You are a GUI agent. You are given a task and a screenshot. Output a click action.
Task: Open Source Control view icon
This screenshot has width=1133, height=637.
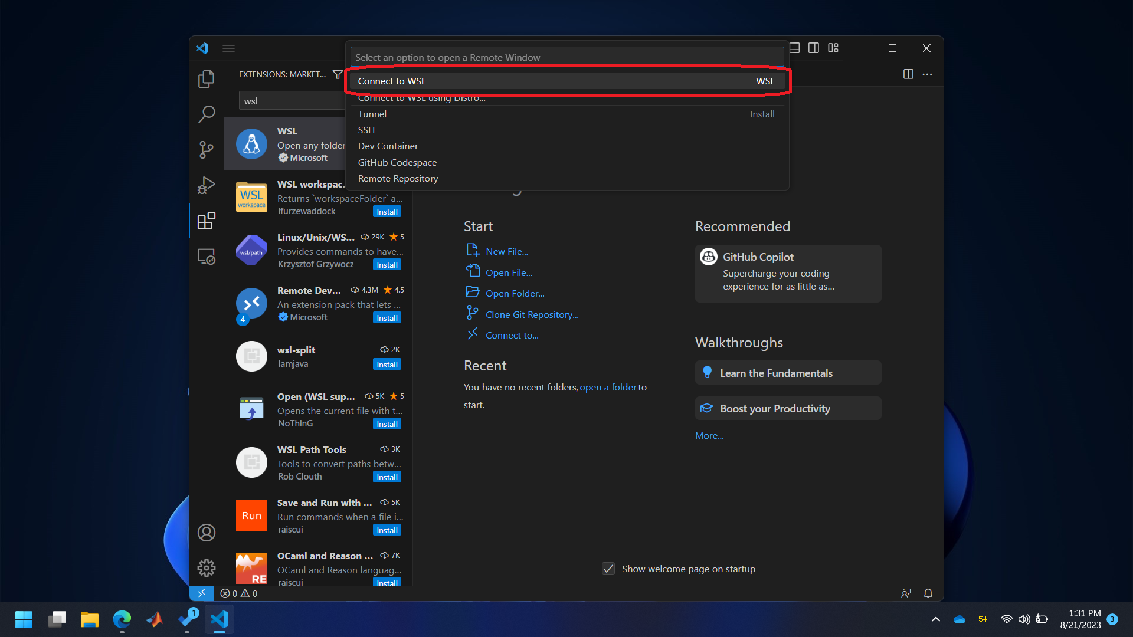point(206,150)
